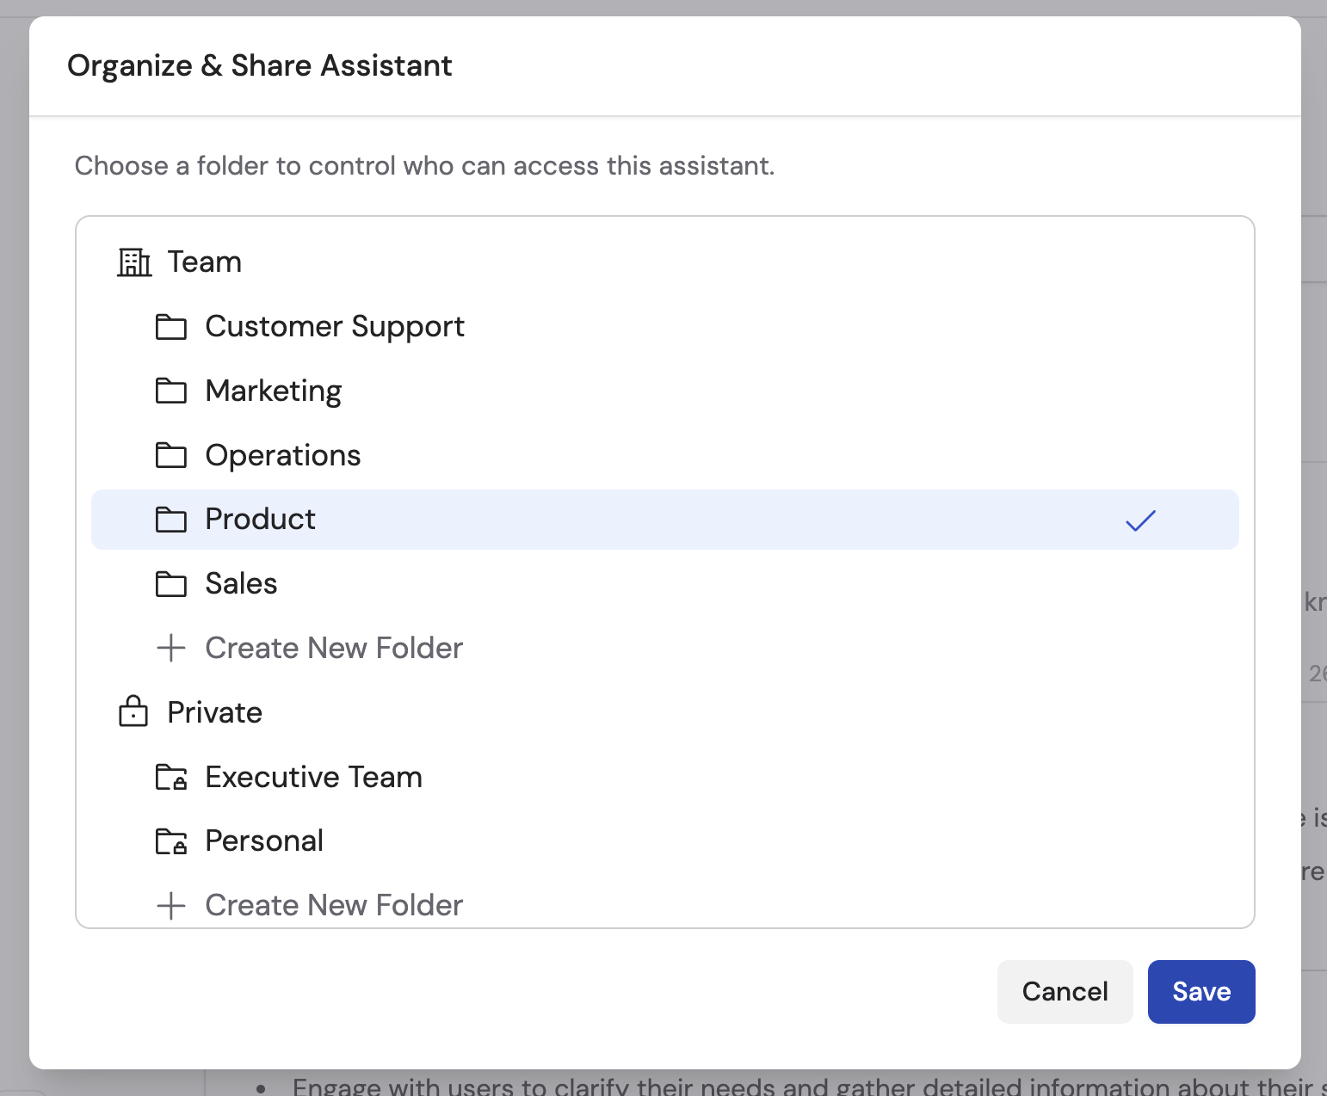Viewport: 1327px width, 1096px height.
Task: Click the plus icon under the Sales folder
Action: (x=171, y=648)
